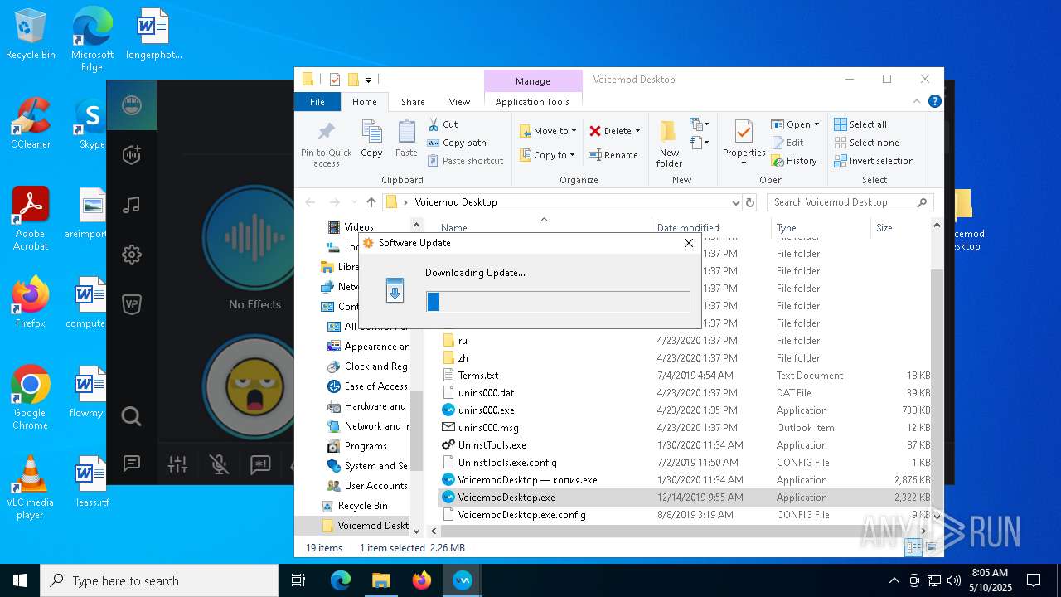Open file Properties button
The width and height of the screenshot is (1061, 597).
(744, 142)
